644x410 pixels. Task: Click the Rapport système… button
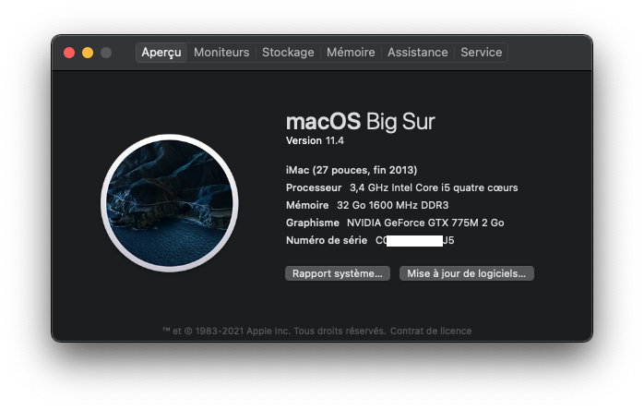click(338, 273)
